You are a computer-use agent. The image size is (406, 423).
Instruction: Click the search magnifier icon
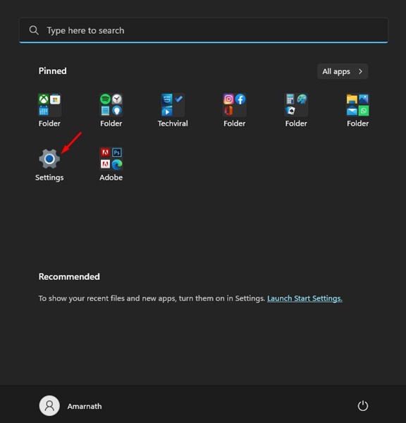pos(34,30)
